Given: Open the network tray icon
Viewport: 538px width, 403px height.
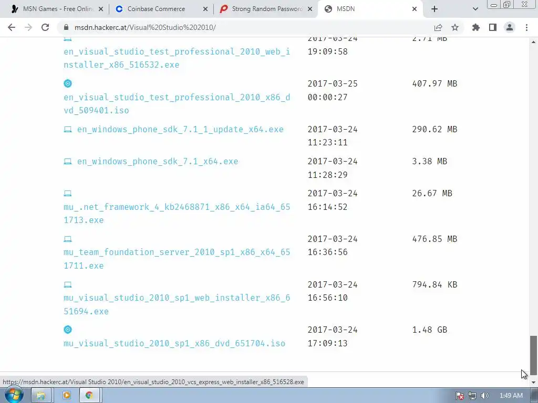Looking at the screenshot, I should (472, 396).
